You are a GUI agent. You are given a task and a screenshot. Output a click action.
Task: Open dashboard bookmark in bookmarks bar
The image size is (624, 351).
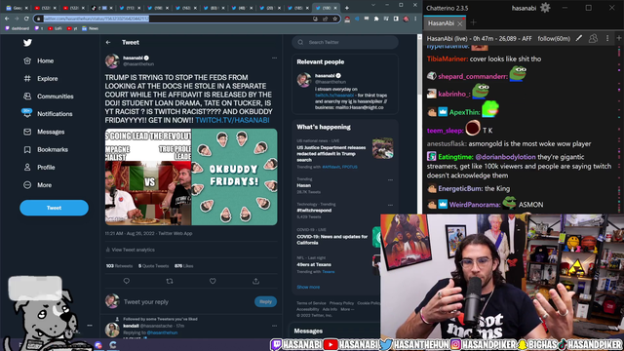tap(18, 28)
